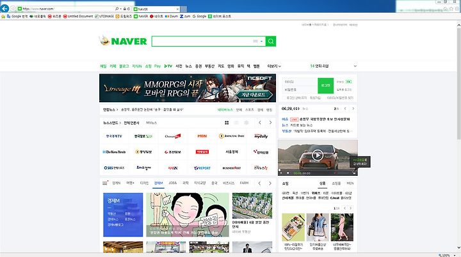Open the MBN press logo
Screen dimensions: 461x257
pos(202,136)
